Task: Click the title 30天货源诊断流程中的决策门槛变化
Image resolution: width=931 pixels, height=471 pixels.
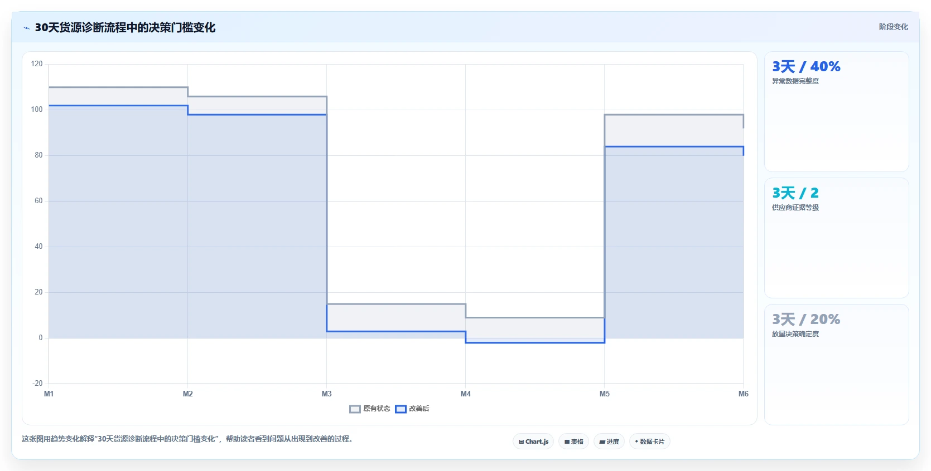Action: pyautogui.click(x=125, y=27)
